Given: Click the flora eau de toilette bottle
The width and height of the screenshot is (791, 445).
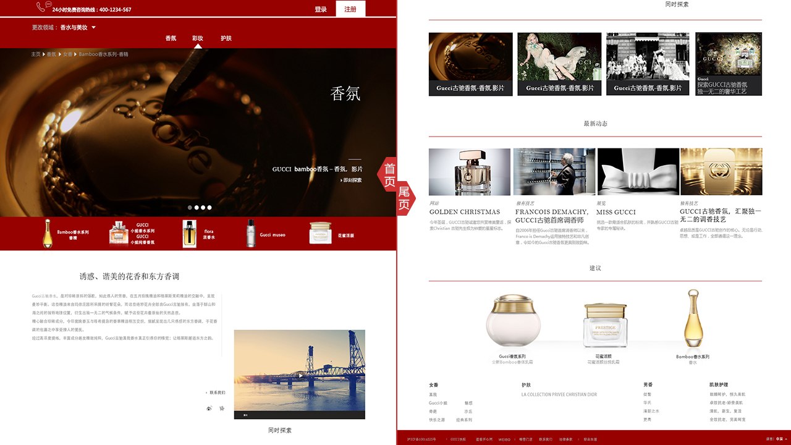Looking at the screenshot, I should click(189, 234).
